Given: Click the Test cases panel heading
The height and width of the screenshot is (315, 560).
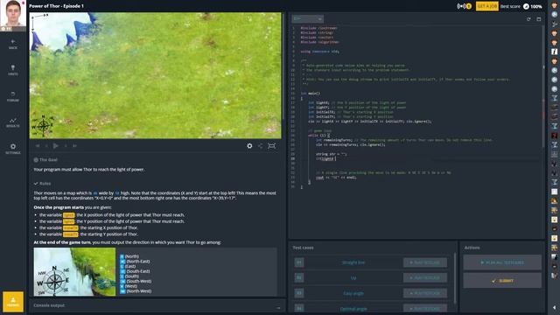Looking at the screenshot, I should click(303, 248).
